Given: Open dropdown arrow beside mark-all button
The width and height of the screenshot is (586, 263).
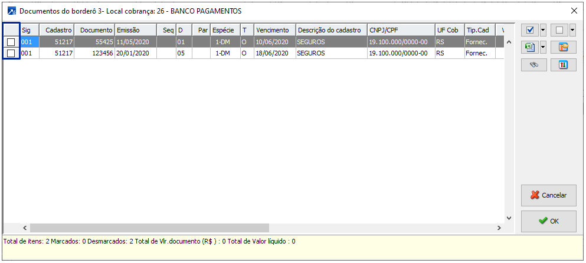Looking at the screenshot, I should pos(543,30).
